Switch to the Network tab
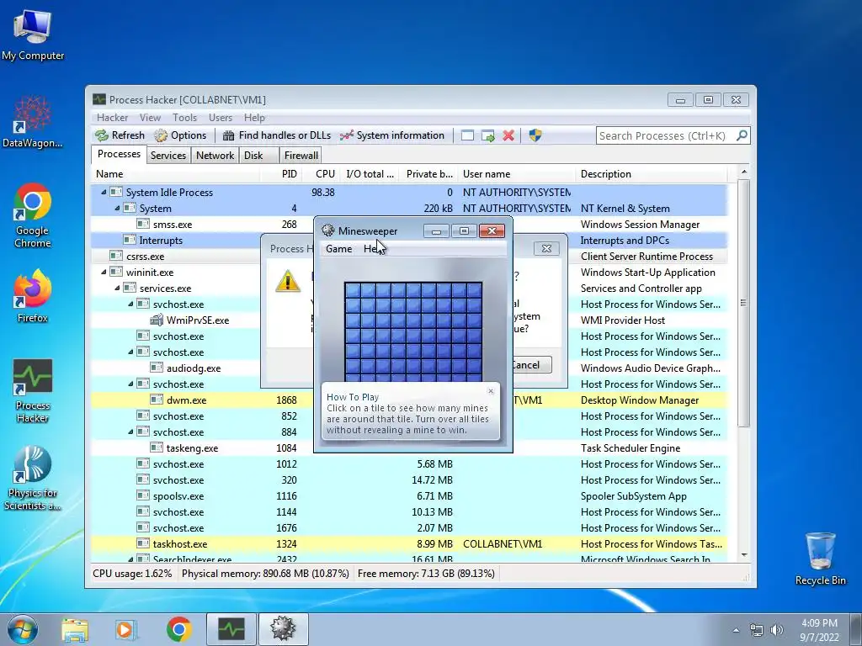Viewport: 862px width, 646px height. point(215,156)
